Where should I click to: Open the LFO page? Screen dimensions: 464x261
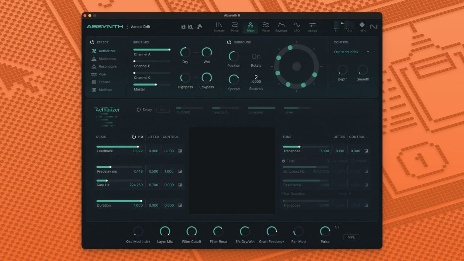[297, 27]
